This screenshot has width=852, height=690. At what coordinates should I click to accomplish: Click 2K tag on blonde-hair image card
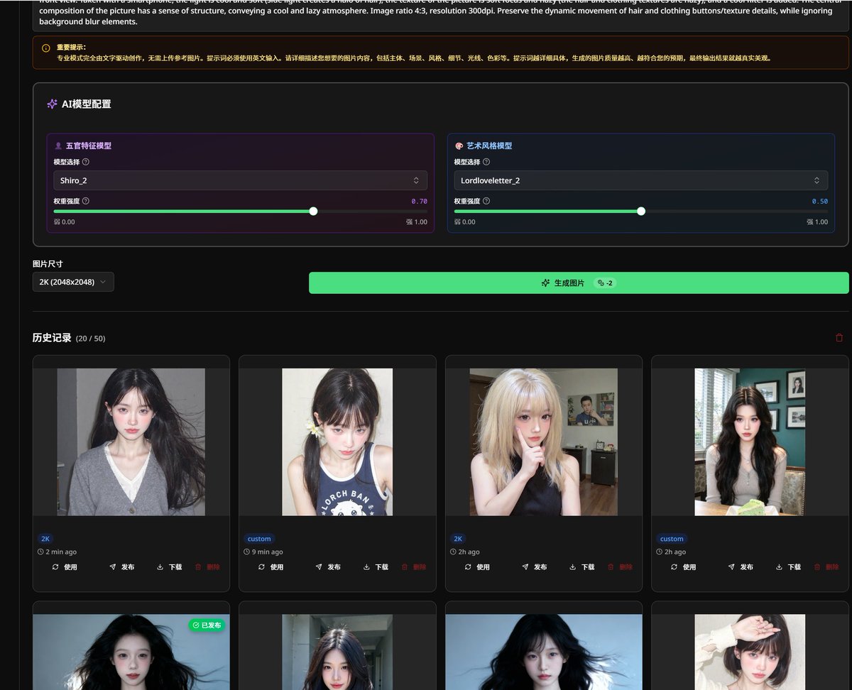[458, 539]
